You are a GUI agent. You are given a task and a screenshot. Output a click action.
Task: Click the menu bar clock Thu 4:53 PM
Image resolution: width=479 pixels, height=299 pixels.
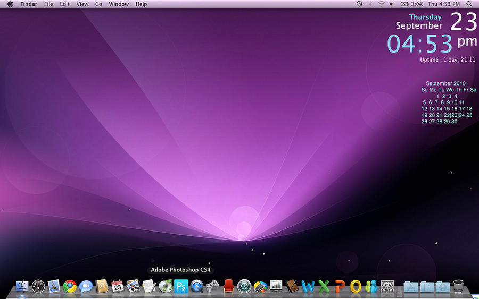click(443, 4)
